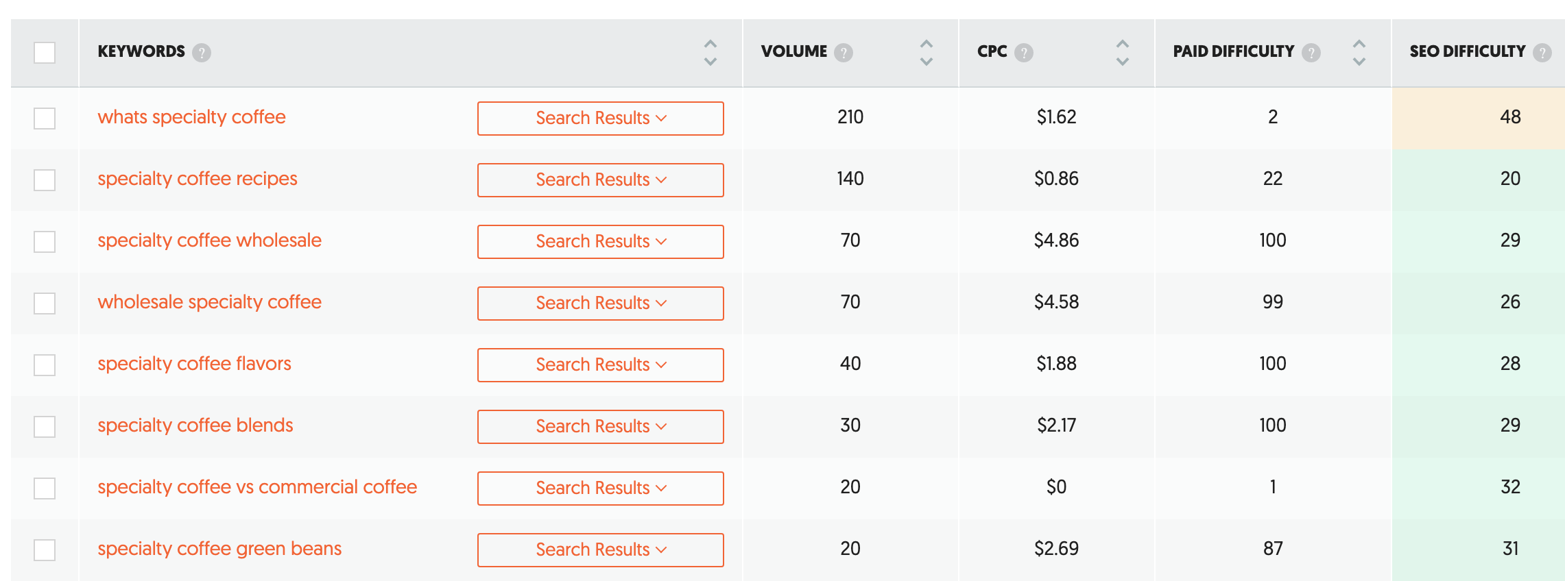
Task: Sort by Volume using its sort arrows
Action: pyautogui.click(x=927, y=53)
